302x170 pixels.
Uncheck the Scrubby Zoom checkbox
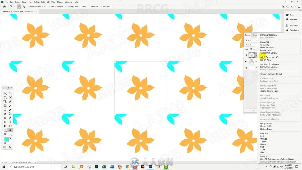point(66,7)
